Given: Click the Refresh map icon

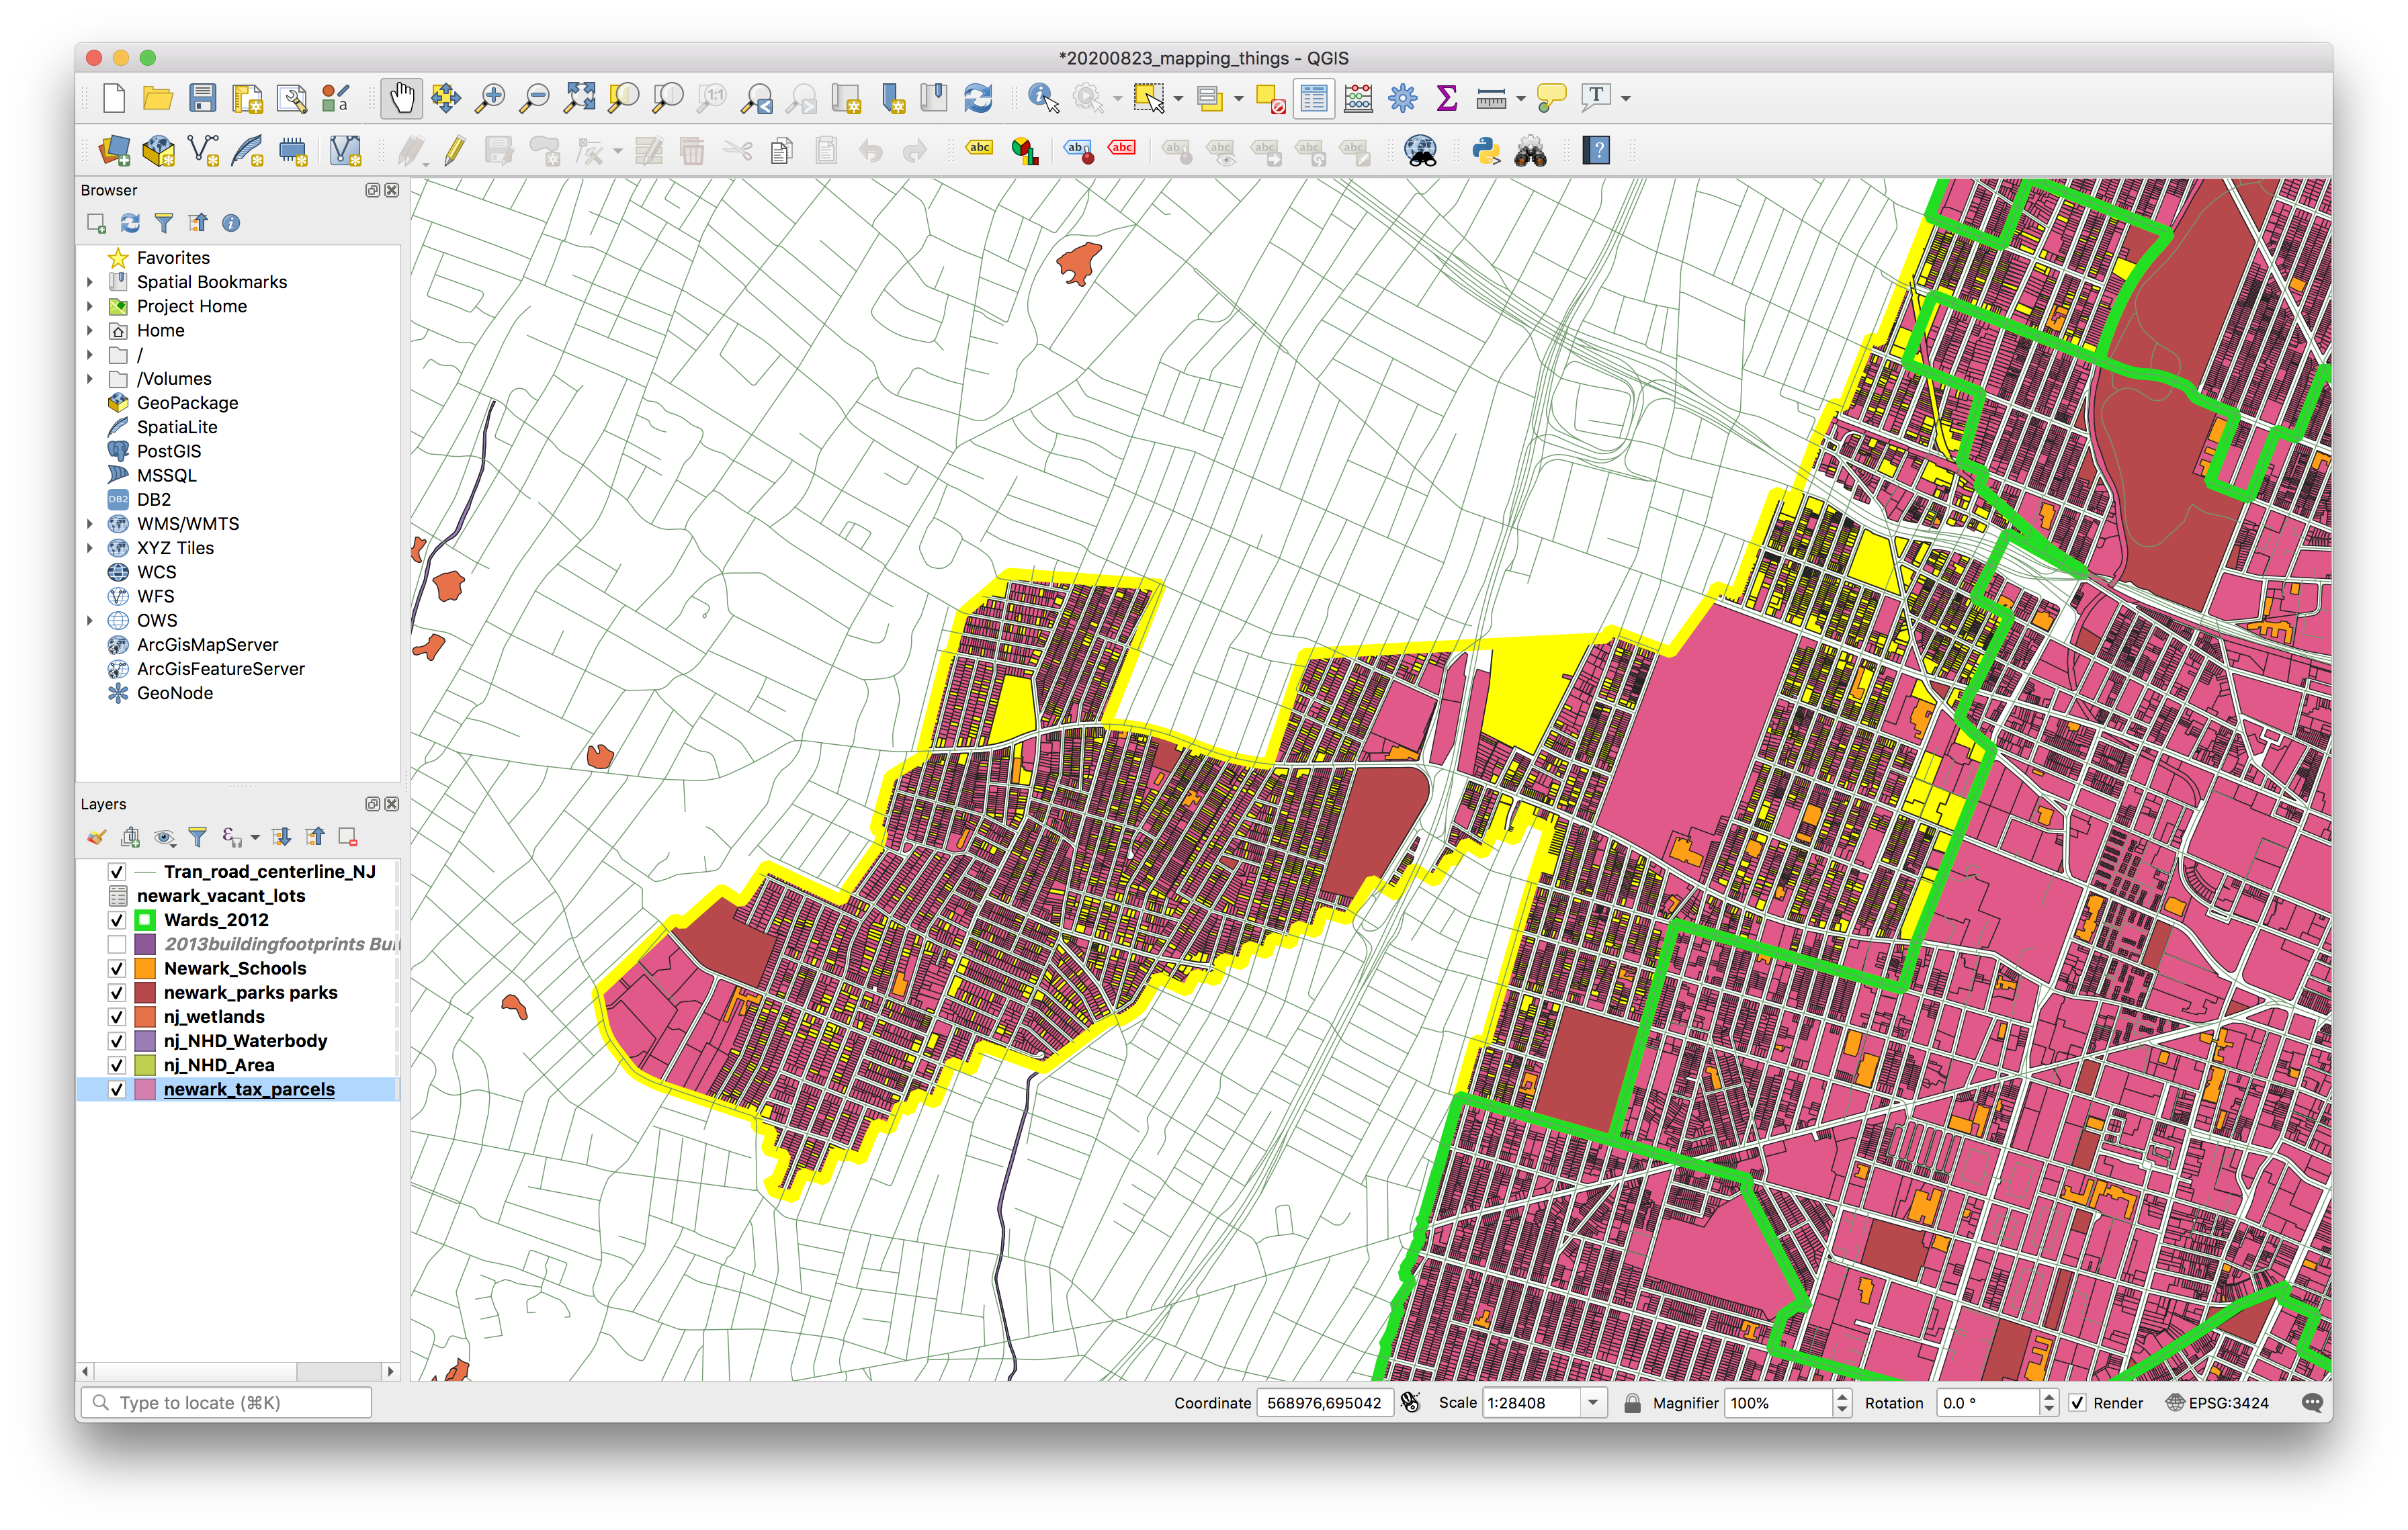Looking at the screenshot, I should click(977, 98).
